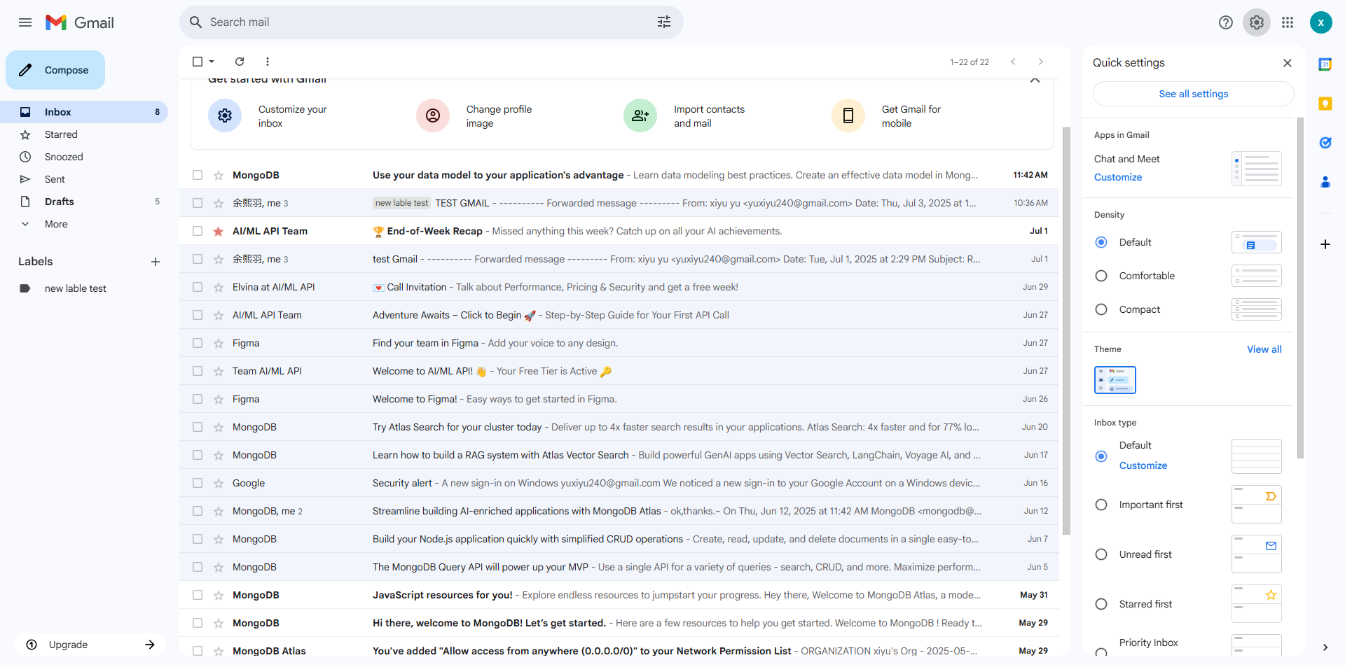Choose Important first inbox type
Viewport: 1345px width, 667px height.
click(x=1101, y=505)
